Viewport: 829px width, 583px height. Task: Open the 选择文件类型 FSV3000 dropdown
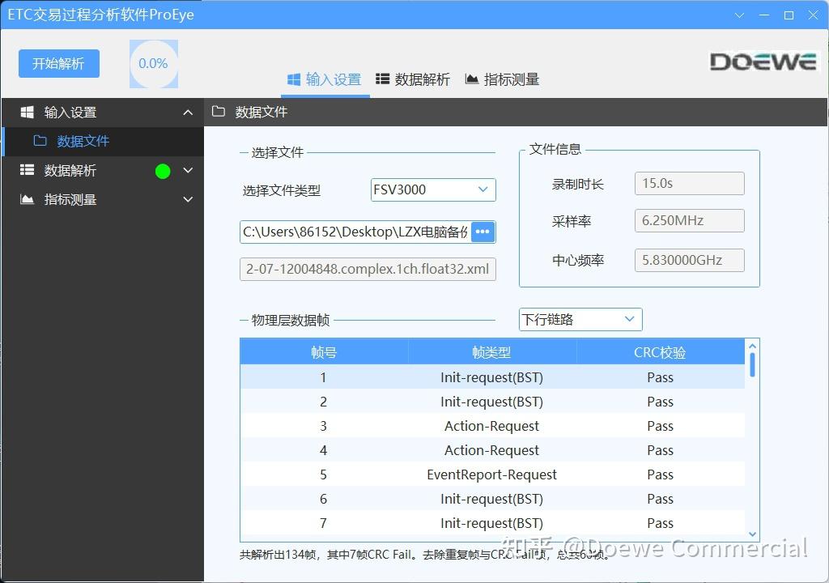(432, 189)
